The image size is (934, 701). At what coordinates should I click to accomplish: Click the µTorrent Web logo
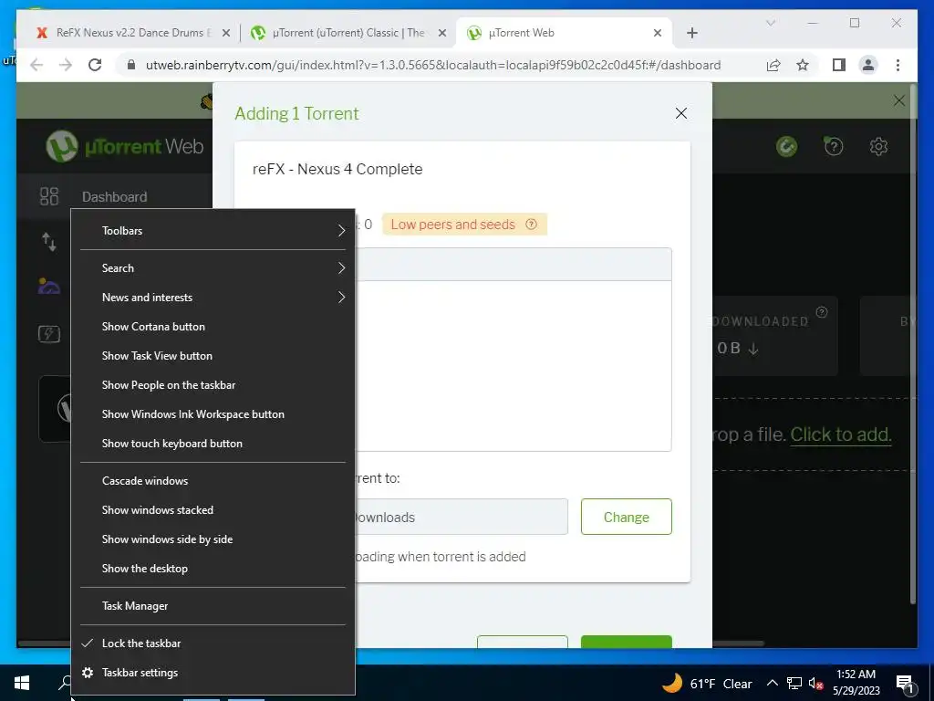click(125, 146)
